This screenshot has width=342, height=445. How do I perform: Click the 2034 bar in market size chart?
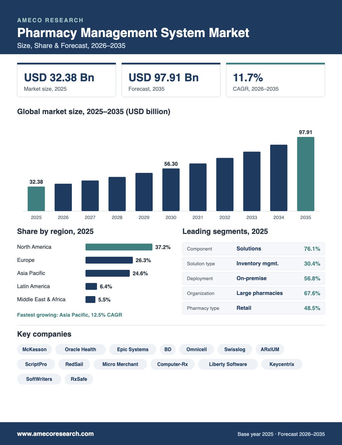279,178
